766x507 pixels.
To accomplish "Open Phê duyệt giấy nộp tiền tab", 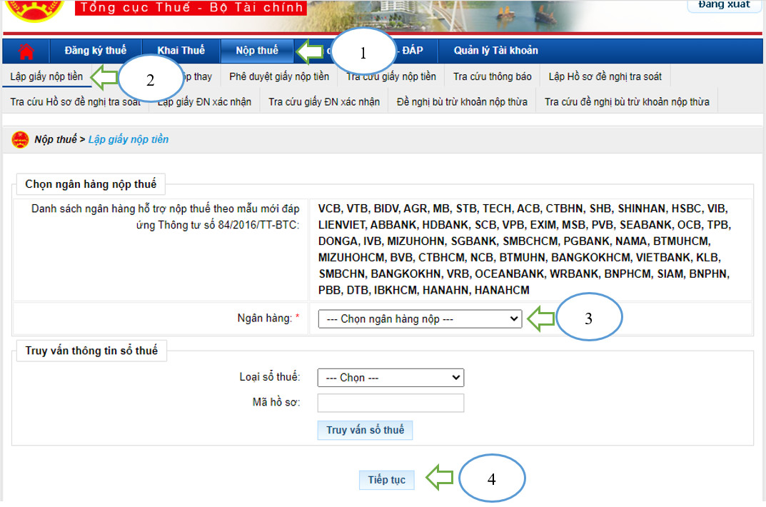I will pyautogui.click(x=279, y=76).
